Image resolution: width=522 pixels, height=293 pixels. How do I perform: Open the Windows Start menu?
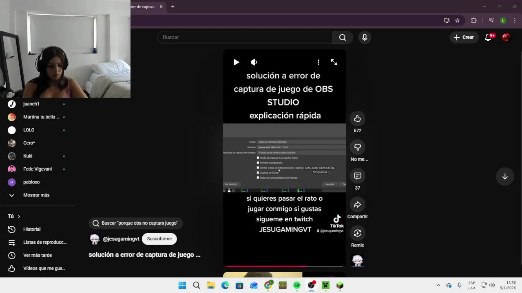[x=182, y=285]
